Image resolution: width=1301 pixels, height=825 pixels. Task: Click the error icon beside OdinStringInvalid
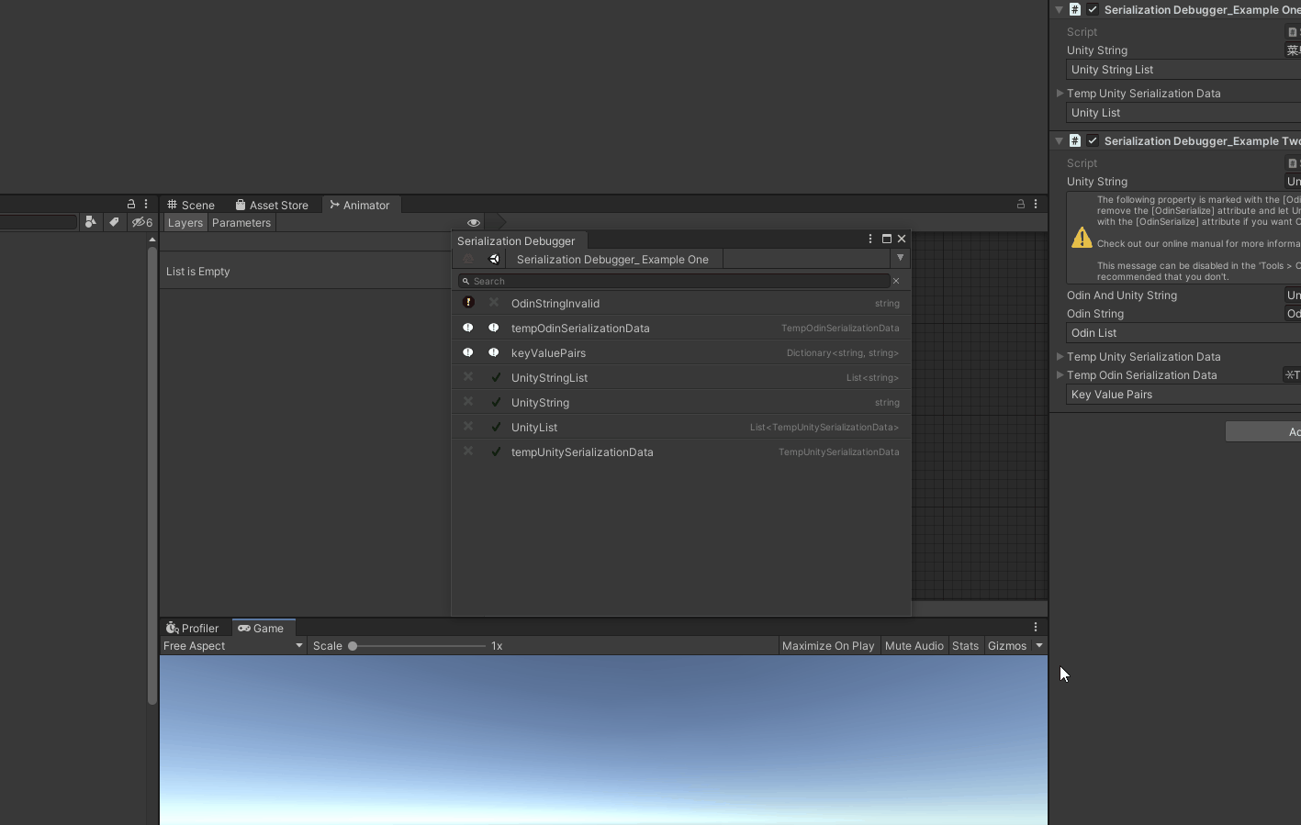click(468, 303)
